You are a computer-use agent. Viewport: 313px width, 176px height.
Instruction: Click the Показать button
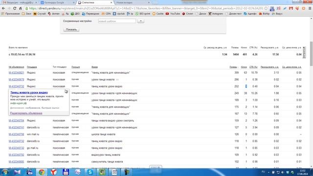(71, 29)
